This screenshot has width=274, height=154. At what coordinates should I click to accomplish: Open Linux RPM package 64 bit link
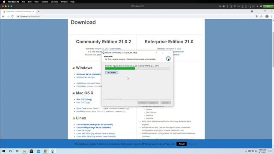coord(94,127)
